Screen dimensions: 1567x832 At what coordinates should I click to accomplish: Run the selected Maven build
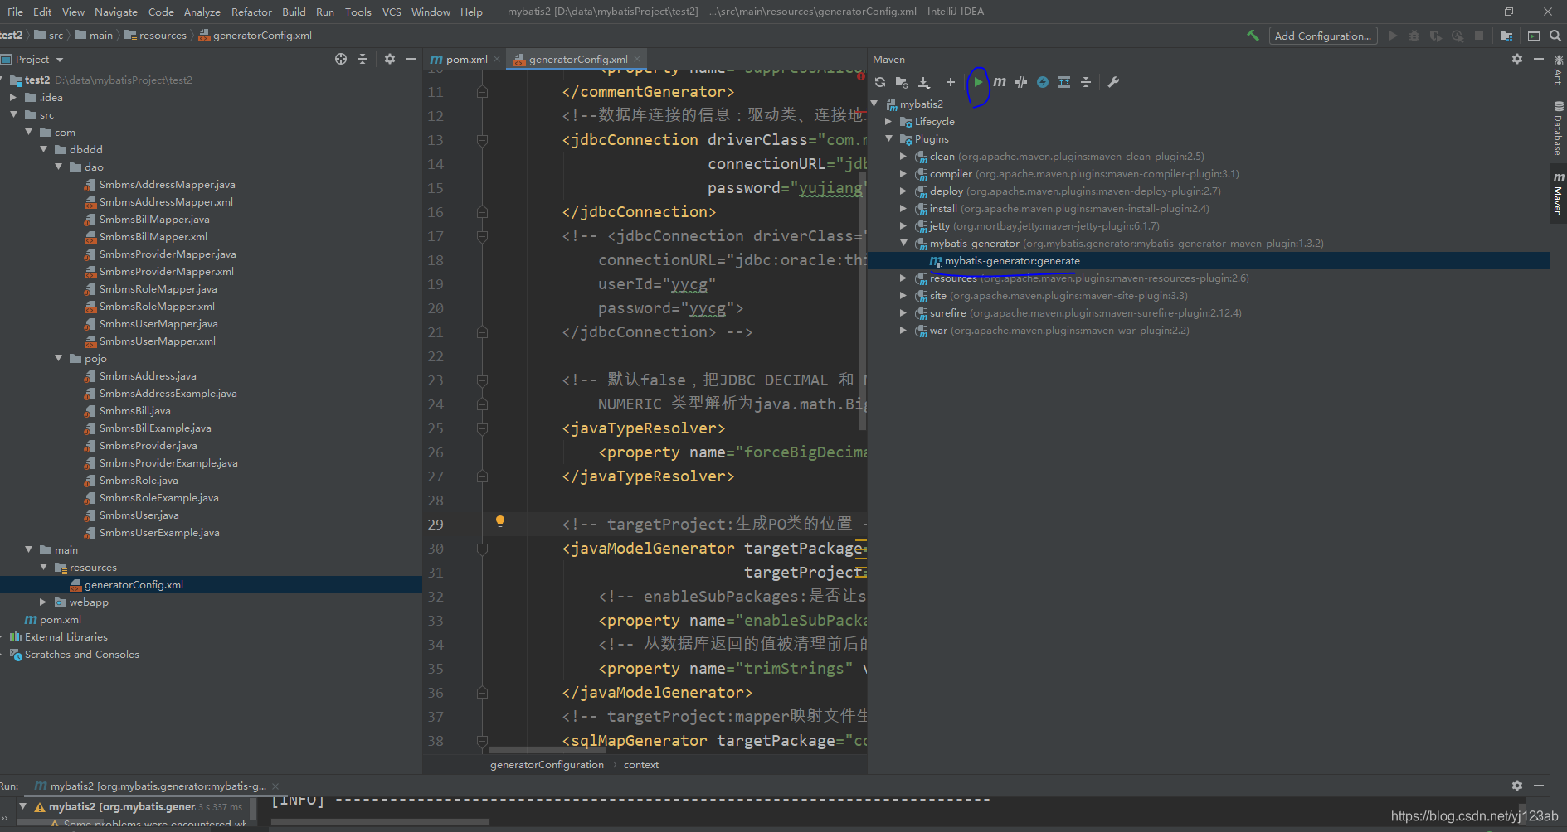[x=978, y=82]
